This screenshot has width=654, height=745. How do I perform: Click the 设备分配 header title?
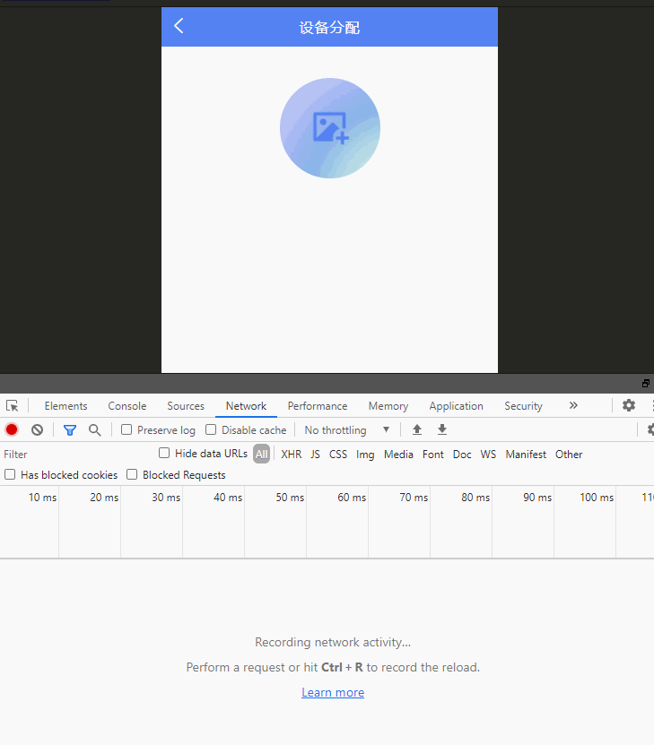[x=329, y=28]
